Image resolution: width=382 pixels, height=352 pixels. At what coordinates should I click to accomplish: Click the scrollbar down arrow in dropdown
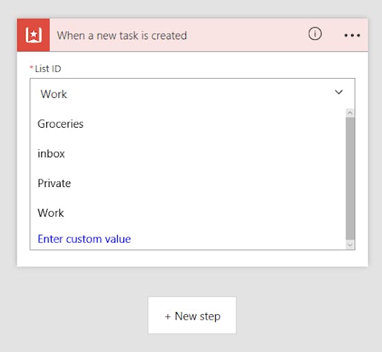point(350,244)
